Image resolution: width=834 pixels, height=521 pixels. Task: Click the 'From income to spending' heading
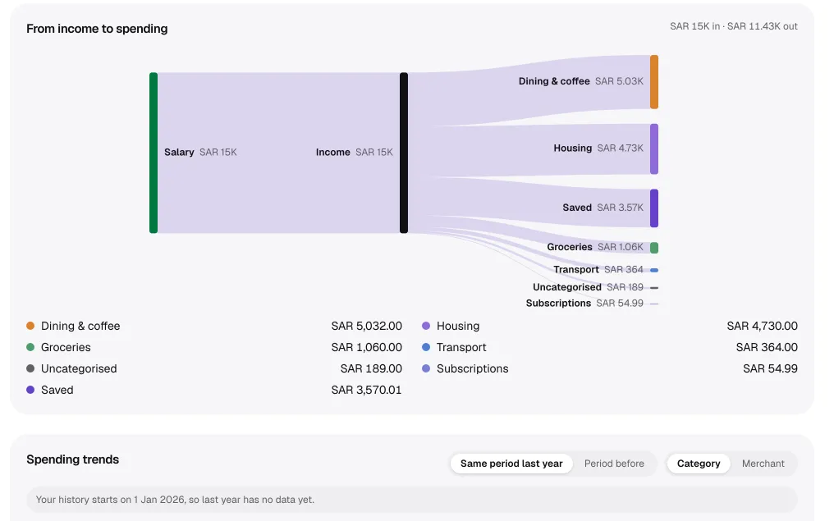97,29
